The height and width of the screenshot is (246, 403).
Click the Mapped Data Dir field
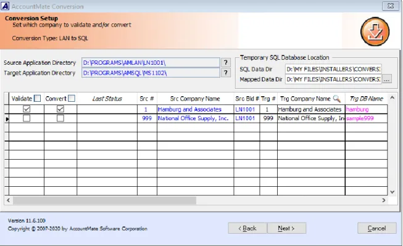point(333,80)
